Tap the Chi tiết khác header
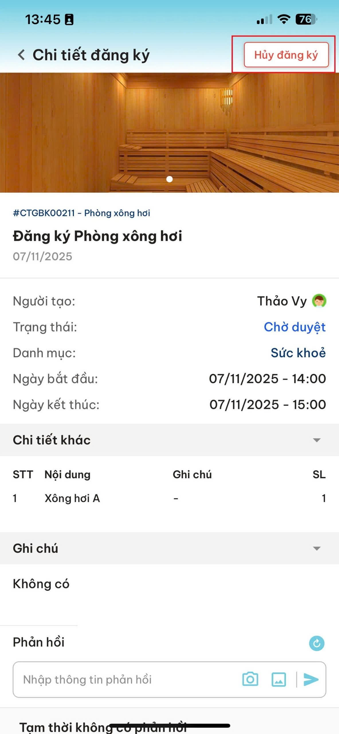This screenshot has width=339, height=734. pos(52,440)
